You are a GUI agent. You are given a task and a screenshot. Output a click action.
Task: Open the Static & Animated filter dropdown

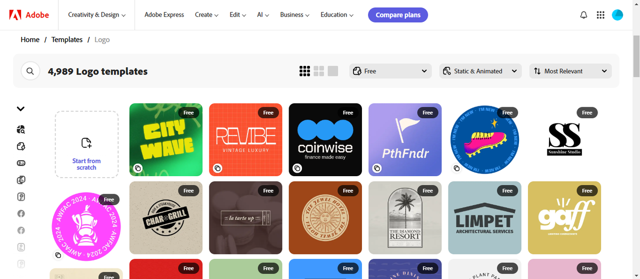tap(480, 71)
